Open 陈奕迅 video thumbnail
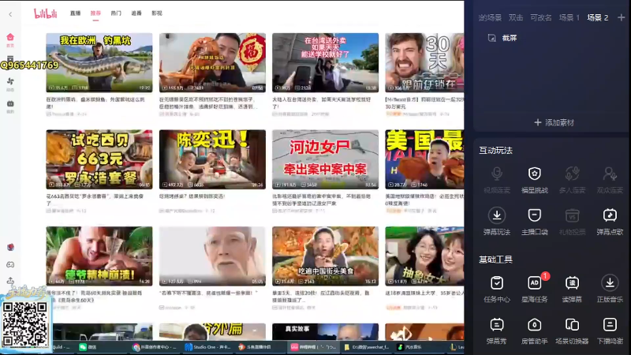This screenshot has height=355, width=631. click(212, 159)
